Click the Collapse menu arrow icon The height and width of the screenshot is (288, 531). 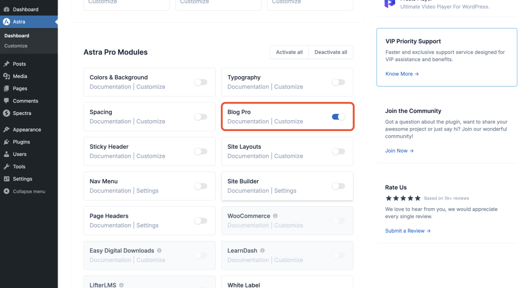pyautogui.click(x=6, y=191)
